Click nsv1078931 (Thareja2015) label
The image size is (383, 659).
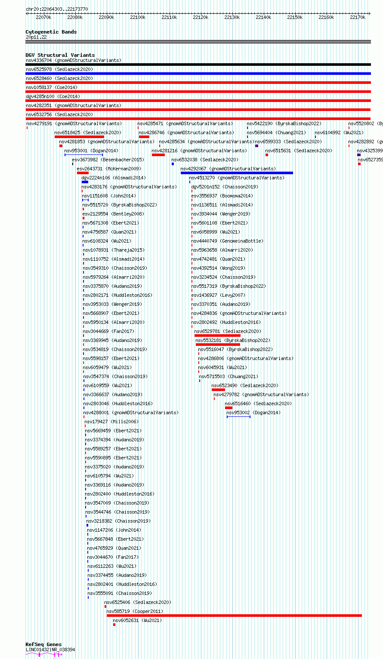pyautogui.click(x=114, y=250)
